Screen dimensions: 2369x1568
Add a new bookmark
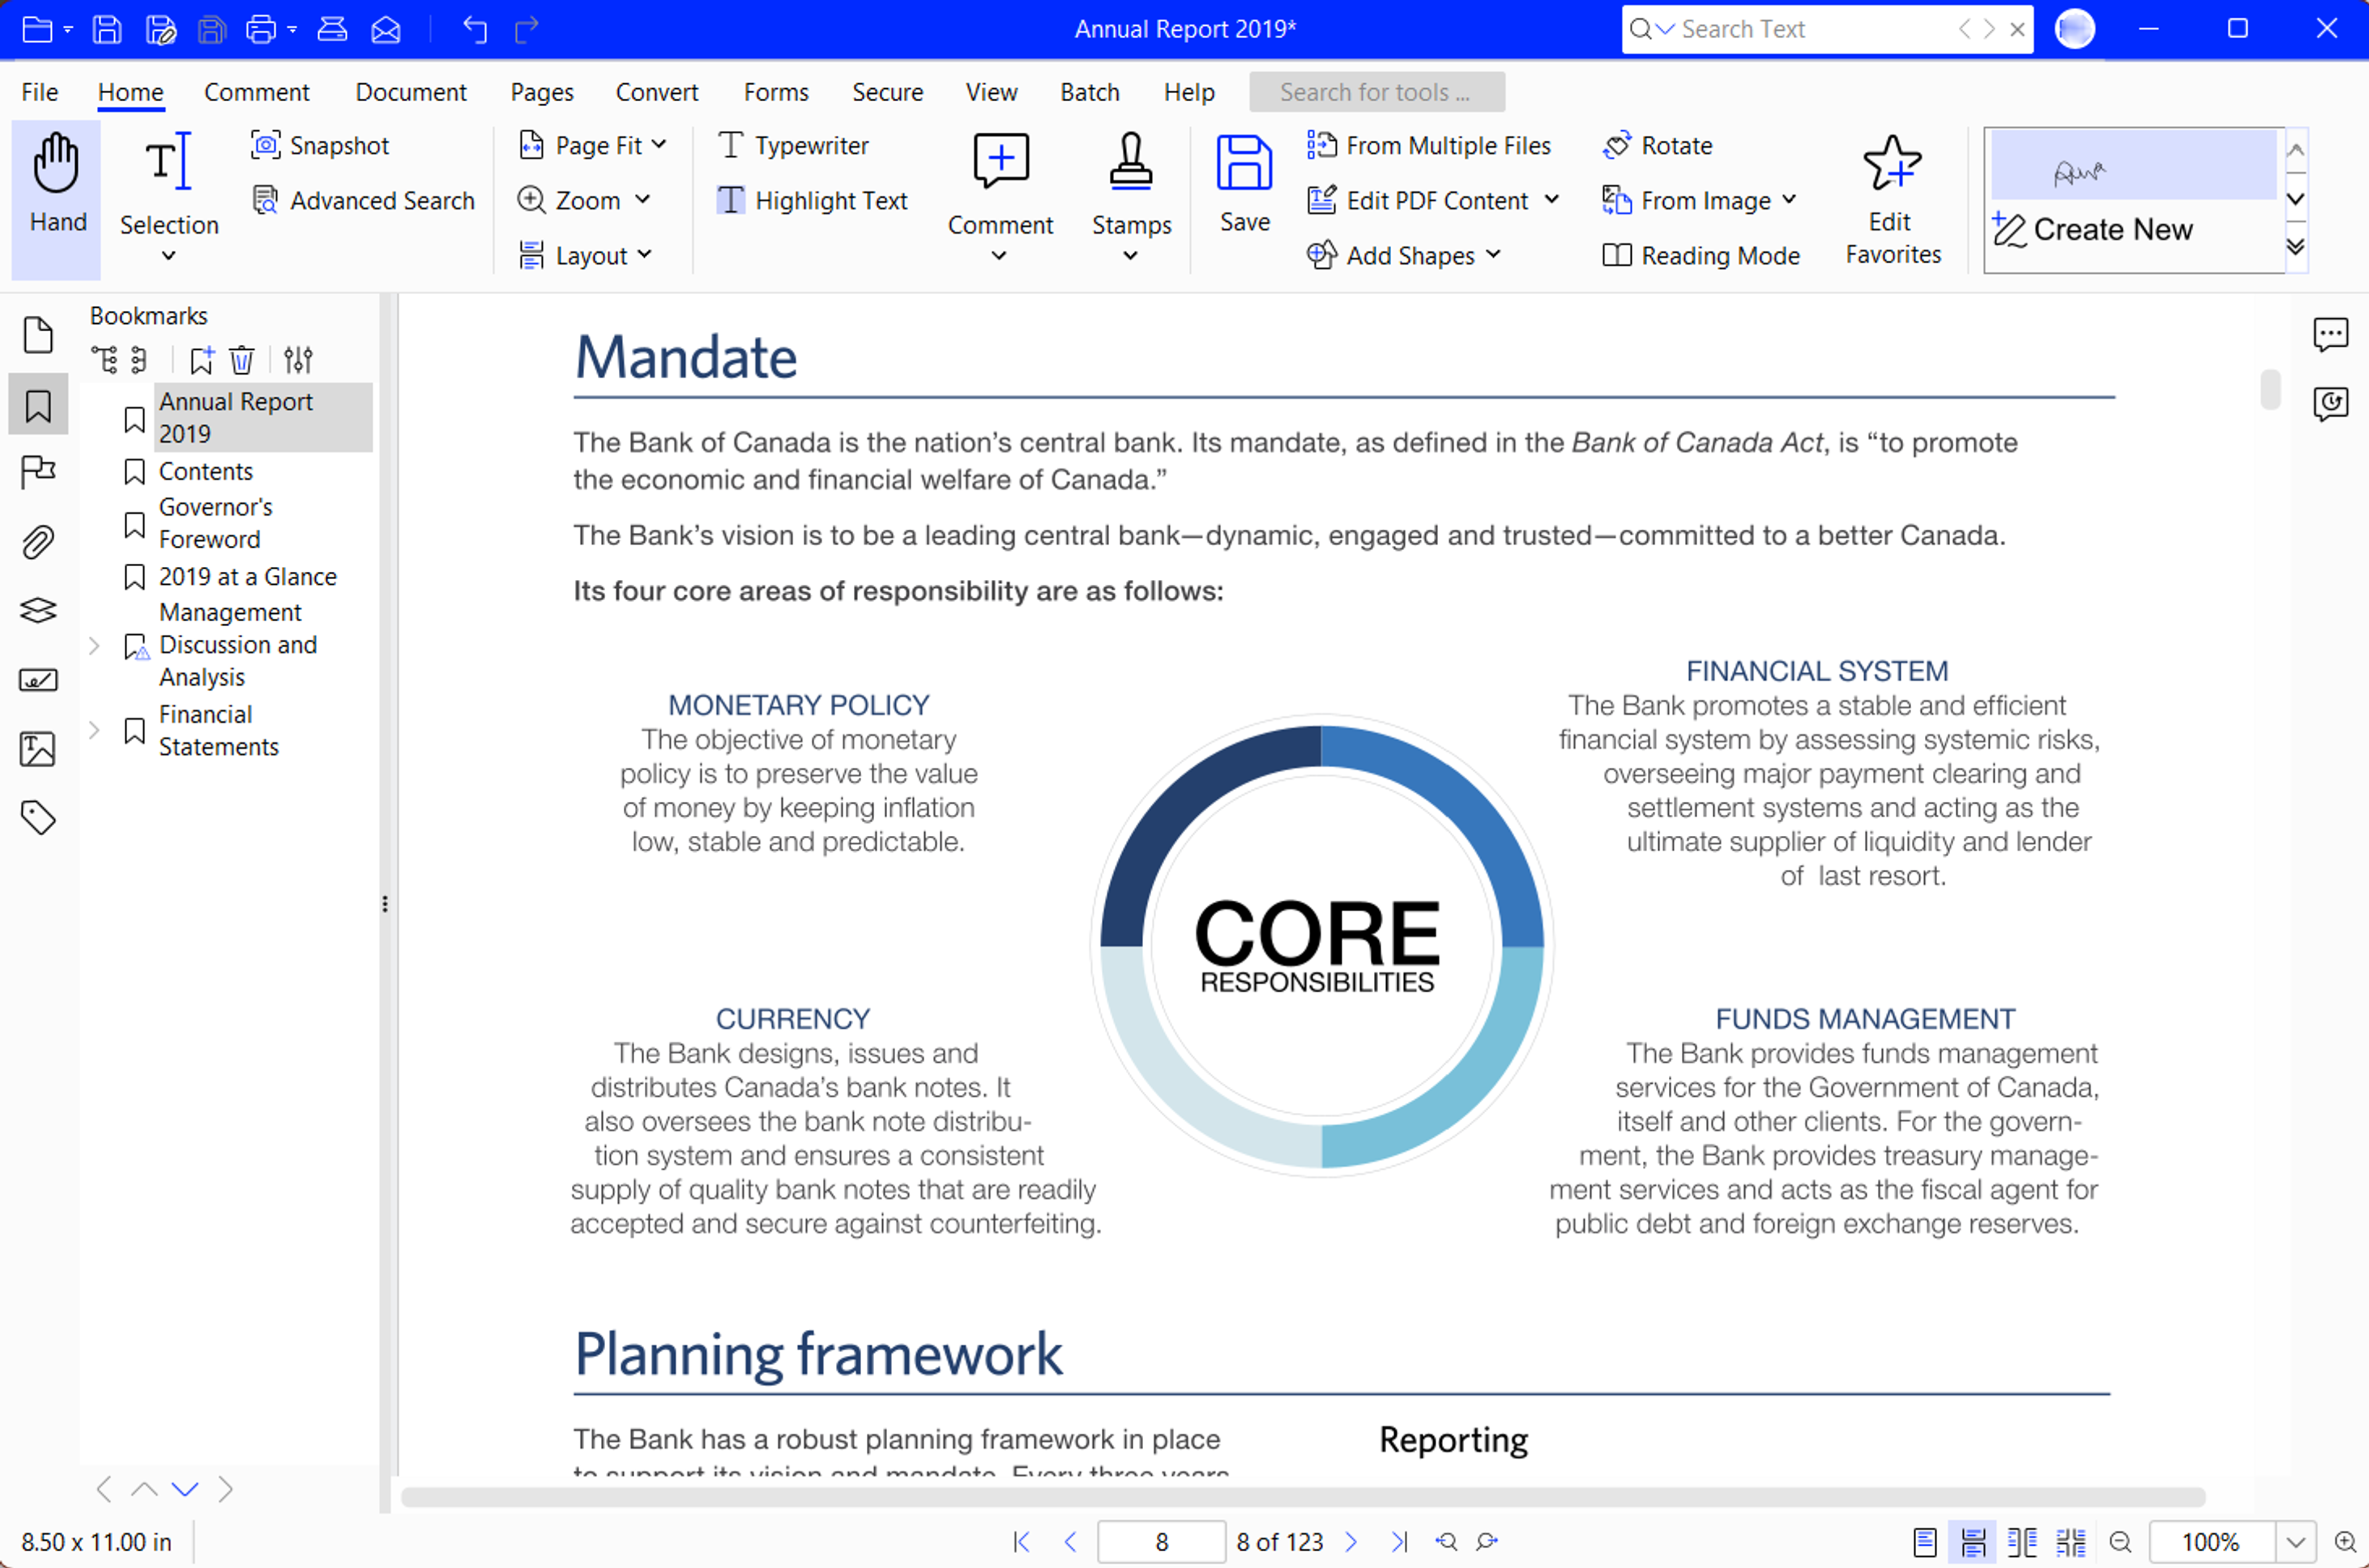point(202,359)
